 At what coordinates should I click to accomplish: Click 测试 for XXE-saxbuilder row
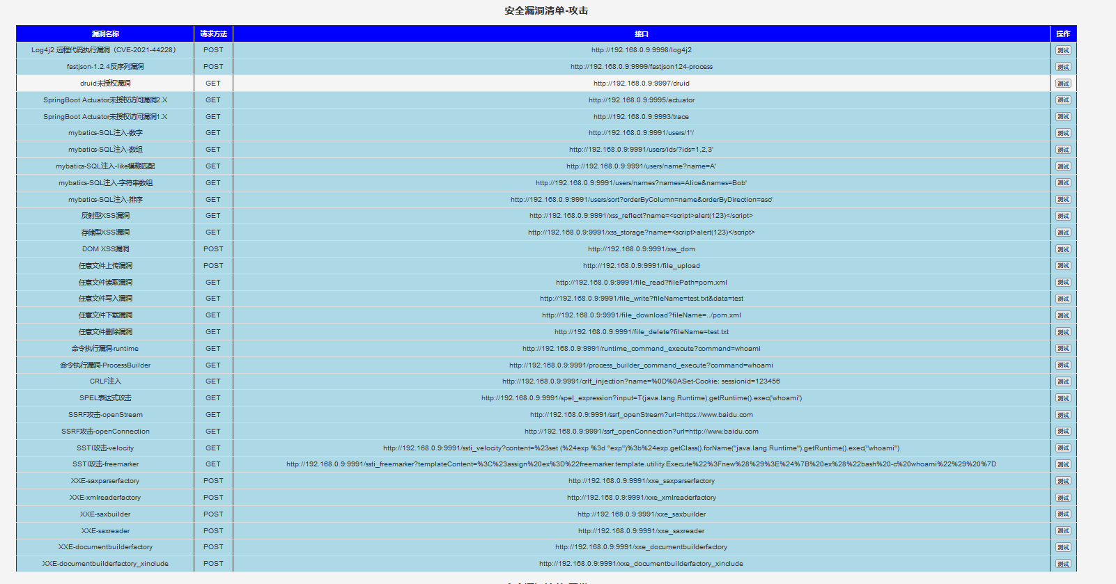pyautogui.click(x=1063, y=514)
